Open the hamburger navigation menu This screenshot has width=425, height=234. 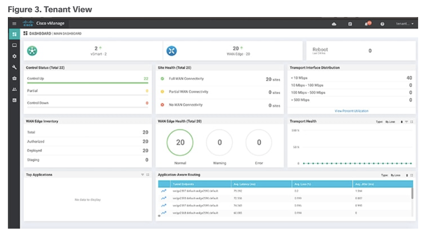[x=14, y=23]
